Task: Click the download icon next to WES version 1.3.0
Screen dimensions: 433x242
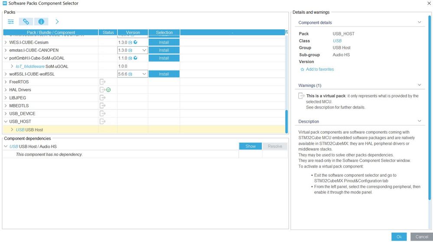Action: click(130, 42)
